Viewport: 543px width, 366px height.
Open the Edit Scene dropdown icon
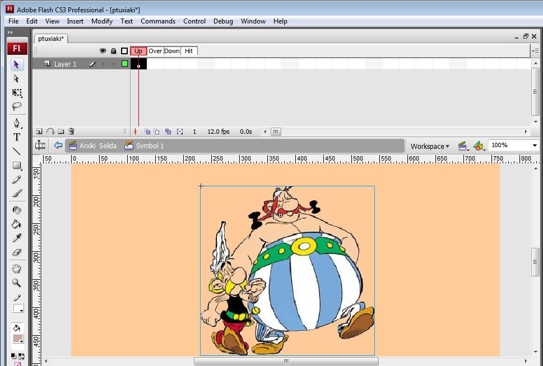[463, 146]
